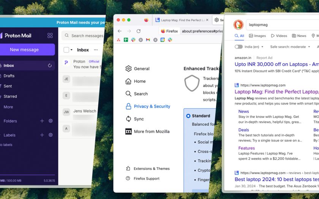Refresh inbox with the circular arrow icon
Viewport: 319px width, 199px height.
point(50,65)
